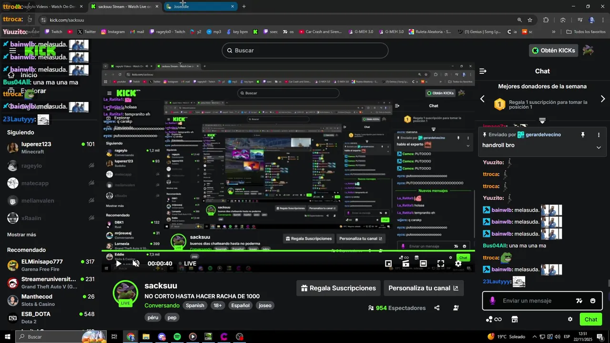Select the joseo tag
Screen dimensions: 610x343
[265, 305]
